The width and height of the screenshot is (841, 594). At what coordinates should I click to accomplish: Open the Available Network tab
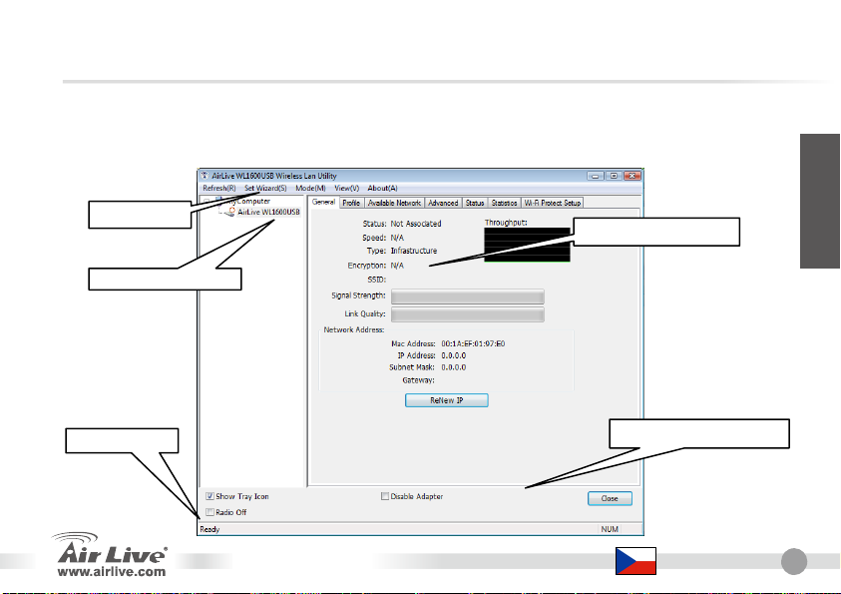click(x=394, y=203)
